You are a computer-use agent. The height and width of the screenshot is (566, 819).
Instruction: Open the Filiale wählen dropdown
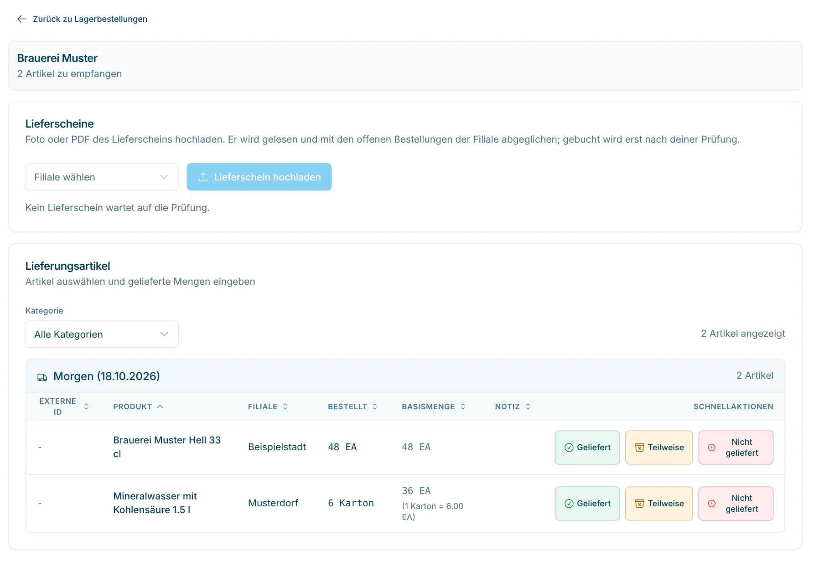click(x=102, y=177)
